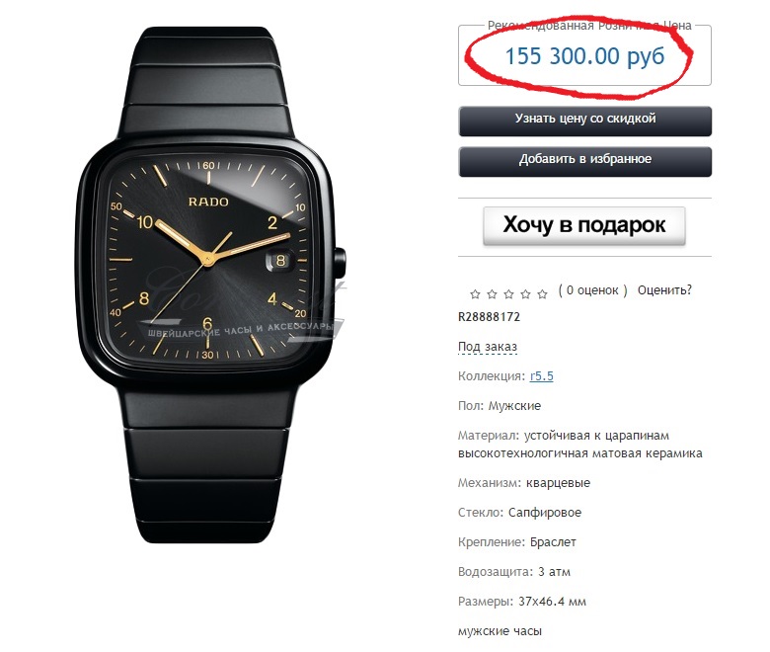Click the 'мужские часы' tag text

click(500, 631)
